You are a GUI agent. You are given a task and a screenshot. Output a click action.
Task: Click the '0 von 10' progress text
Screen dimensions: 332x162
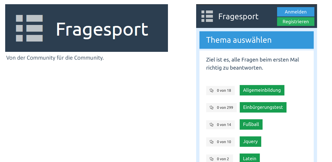pyautogui.click(x=224, y=142)
